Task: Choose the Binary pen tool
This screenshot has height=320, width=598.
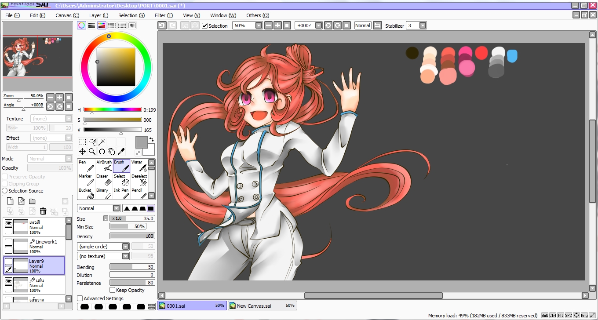Action: [104, 193]
